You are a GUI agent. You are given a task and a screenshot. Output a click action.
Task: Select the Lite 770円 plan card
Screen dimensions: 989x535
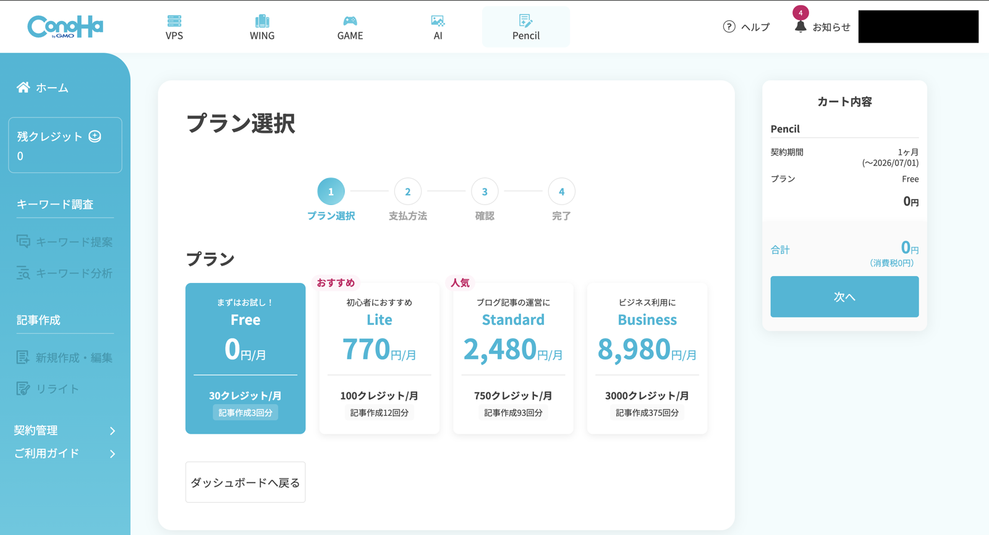click(380, 358)
